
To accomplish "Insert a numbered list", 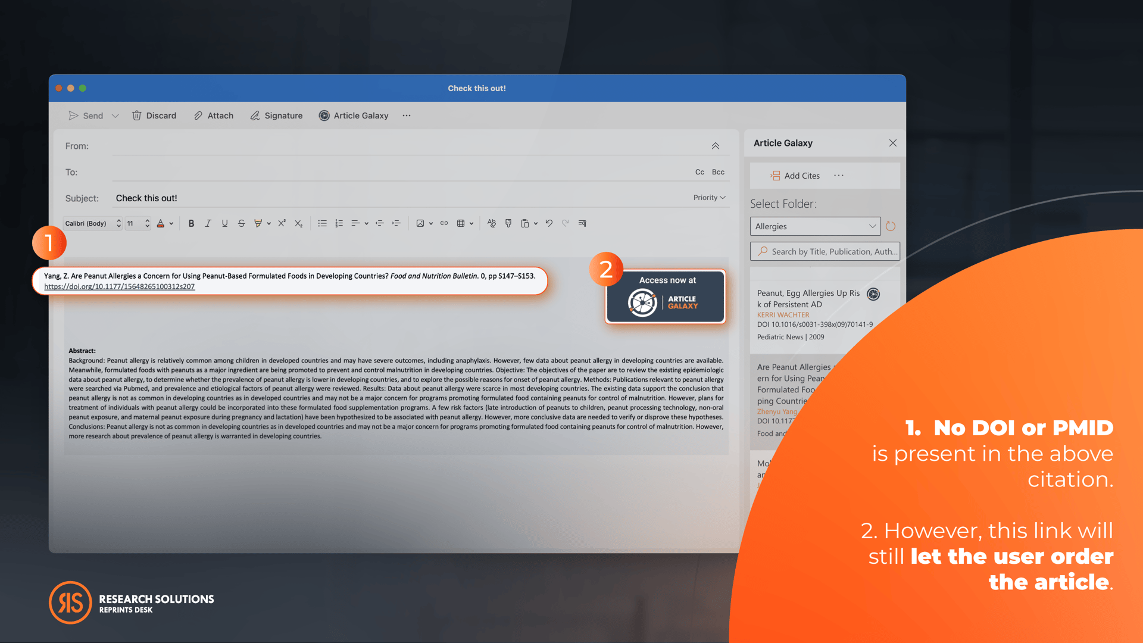I will 339,223.
